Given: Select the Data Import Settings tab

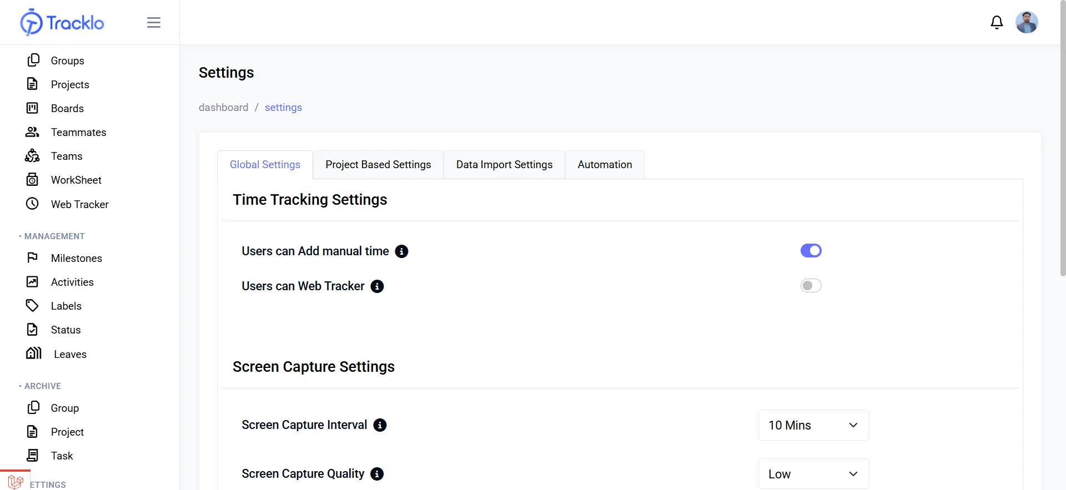Looking at the screenshot, I should 504,165.
